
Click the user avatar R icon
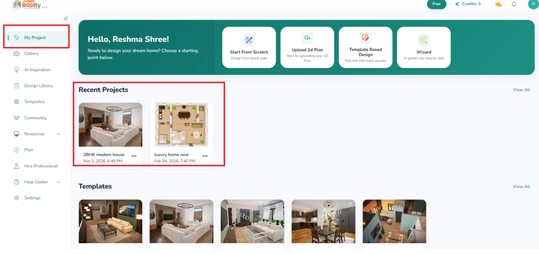[533, 4]
